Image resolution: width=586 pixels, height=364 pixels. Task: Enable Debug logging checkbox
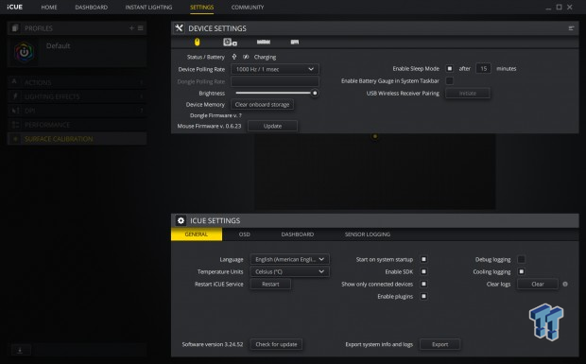coord(522,259)
